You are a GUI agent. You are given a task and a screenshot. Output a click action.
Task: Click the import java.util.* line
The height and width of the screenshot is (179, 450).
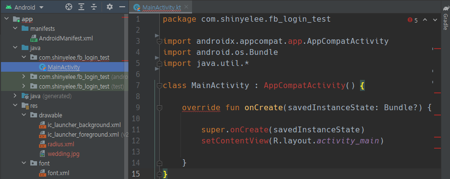click(x=206, y=64)
